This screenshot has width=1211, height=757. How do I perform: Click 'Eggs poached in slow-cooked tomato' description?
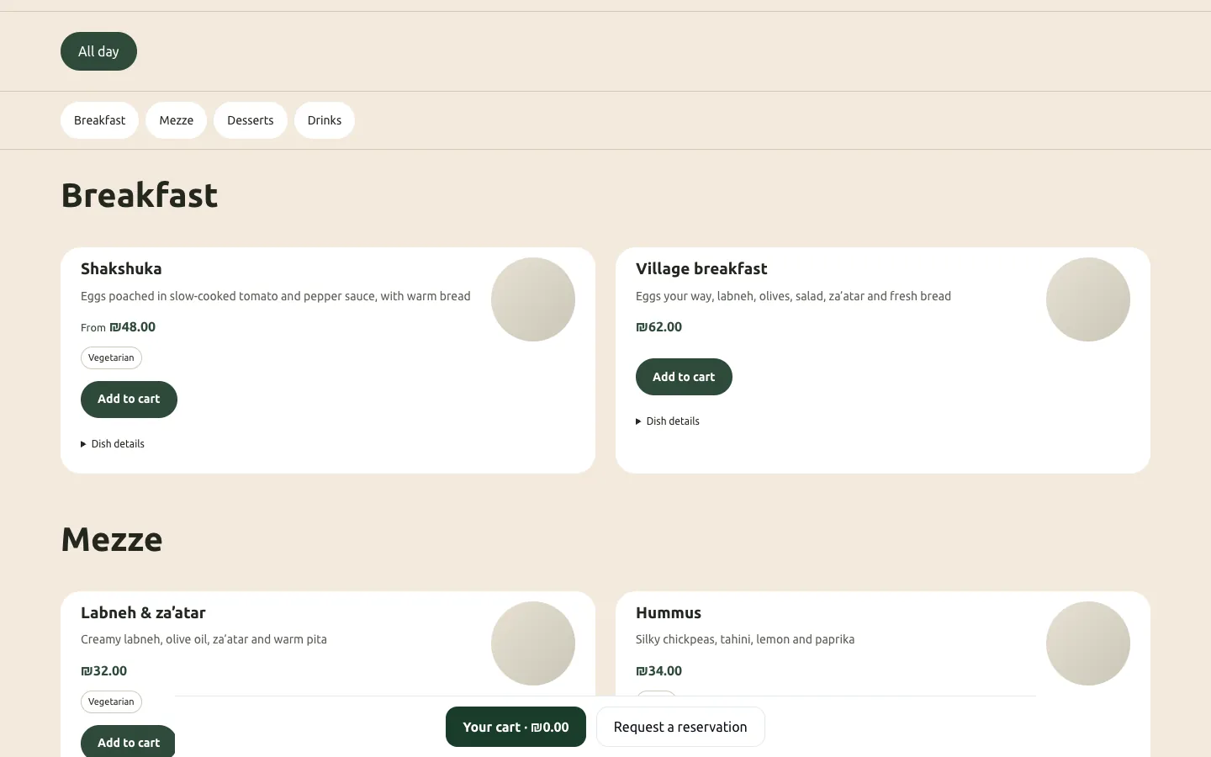coord(276,296)
